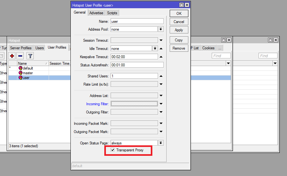The image size is (287, 176).
Task: Open the Idle Timeout dropdown list
Action: pyautogui.click(x=155, y=48)
